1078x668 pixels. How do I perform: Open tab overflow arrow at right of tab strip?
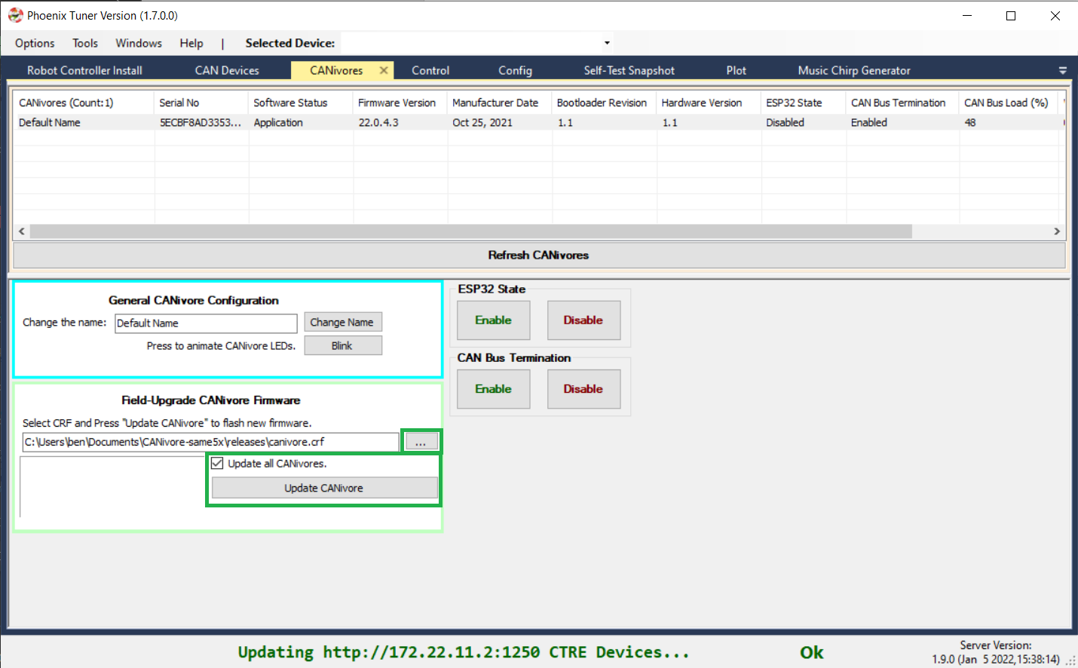[x=1063, y=70]
